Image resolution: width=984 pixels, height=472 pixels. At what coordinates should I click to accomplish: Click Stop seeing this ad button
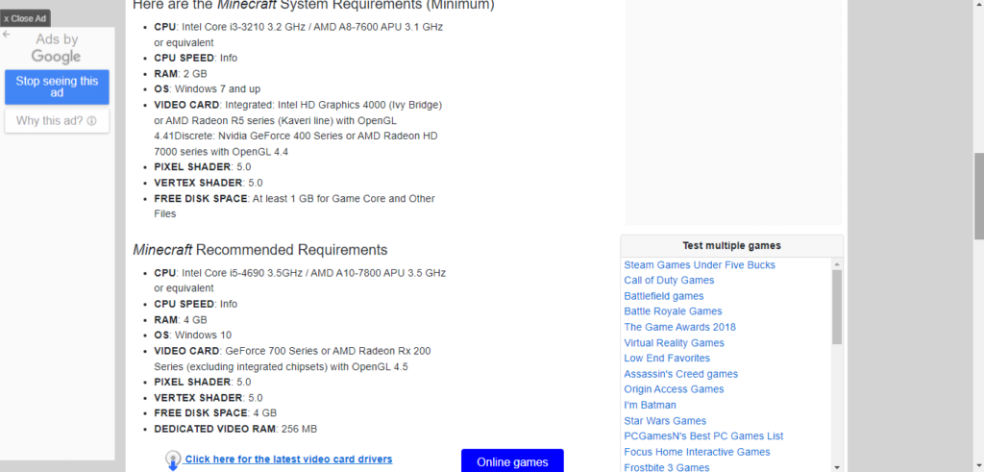57,87
